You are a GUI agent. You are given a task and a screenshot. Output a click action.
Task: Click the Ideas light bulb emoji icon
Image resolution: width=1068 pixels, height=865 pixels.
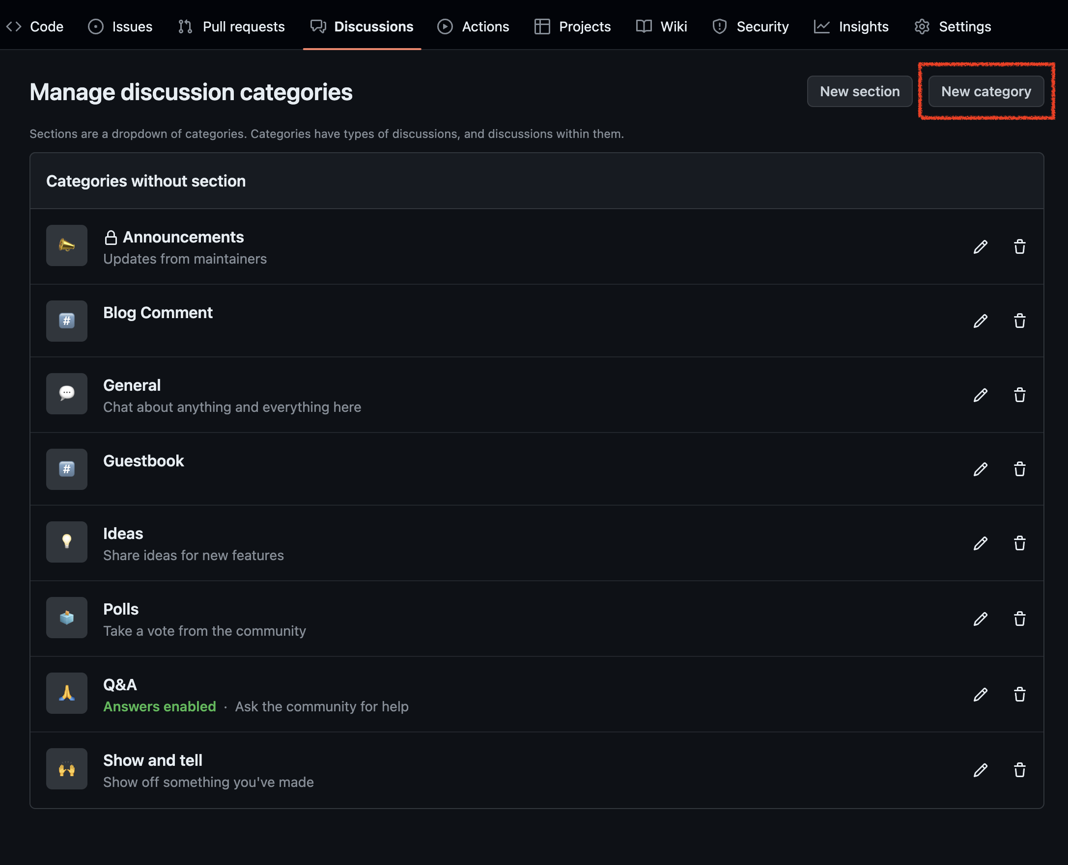click(x=67, y=542)
